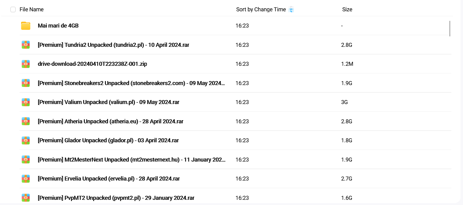
Task: Click the Ervelia Unpacked archive icon
Action: point(26,179)
